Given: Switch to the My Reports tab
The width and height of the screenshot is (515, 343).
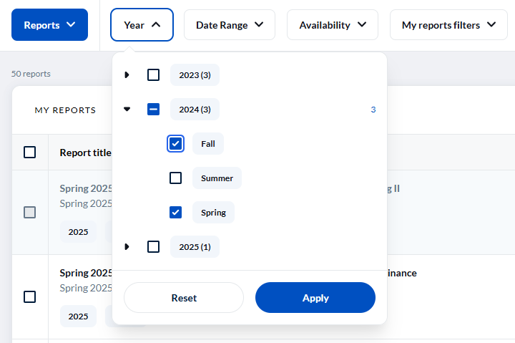Looking at the screenshot, I should (x=65, y=110).
